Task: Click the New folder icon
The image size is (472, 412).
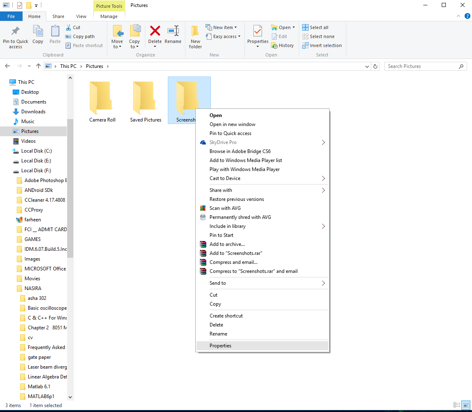Action: [195, 32]
